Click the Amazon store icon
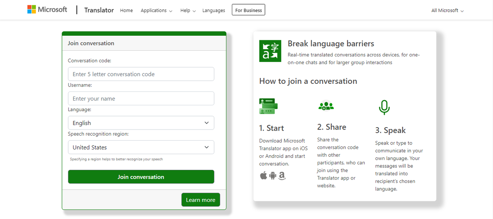 tap(282, 176)
